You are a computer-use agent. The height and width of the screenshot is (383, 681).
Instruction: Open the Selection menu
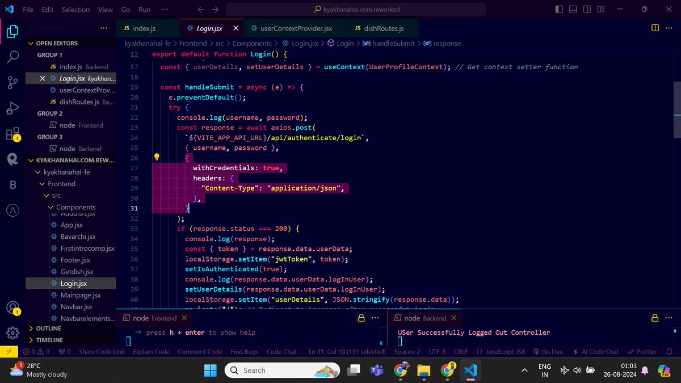(x=75, y=10)
